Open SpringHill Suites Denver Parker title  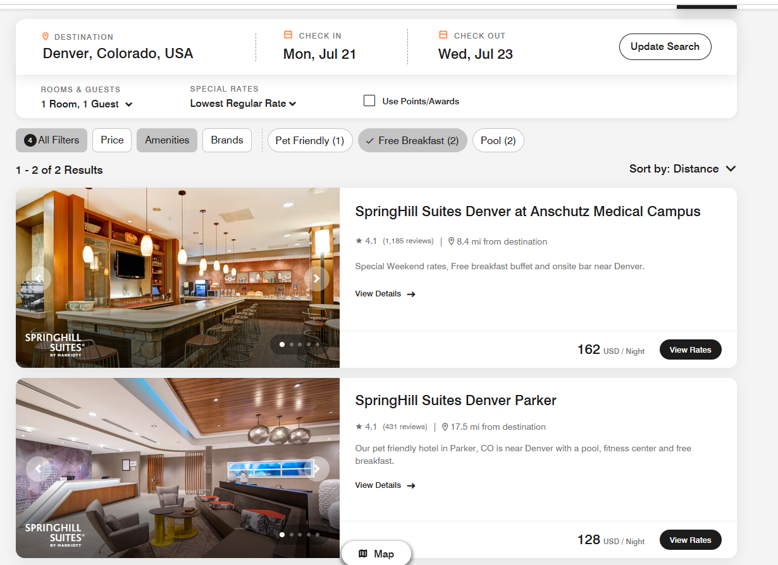(x=455, y=401)
